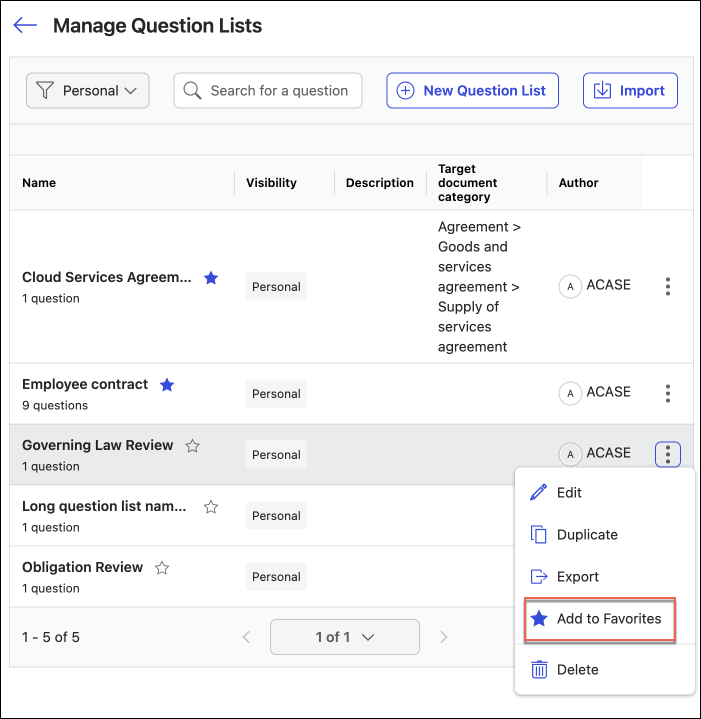The height and width of the screenshot is (719, 701).
Task: Toggle the Employee contract favorite star
Action: [x=167, y=385]
